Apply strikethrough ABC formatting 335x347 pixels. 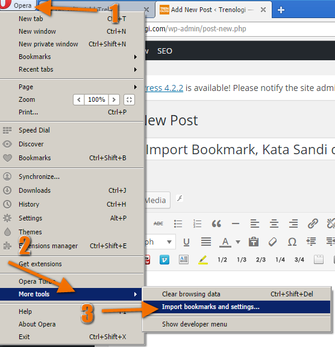(158, 224)
